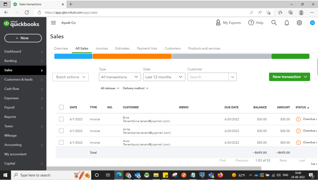
Task: Click the green New transaction button
Action: pos(289,77)
